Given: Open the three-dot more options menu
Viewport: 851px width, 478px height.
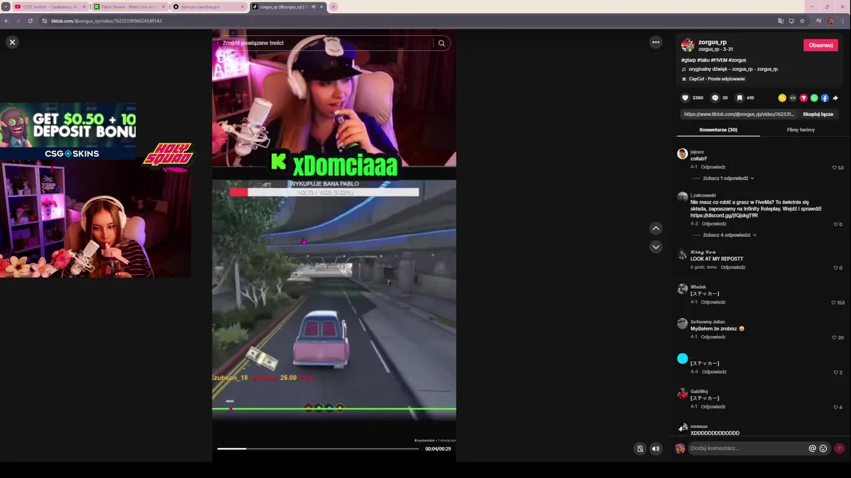Looking at the screenshot, I should click(656, 42).
